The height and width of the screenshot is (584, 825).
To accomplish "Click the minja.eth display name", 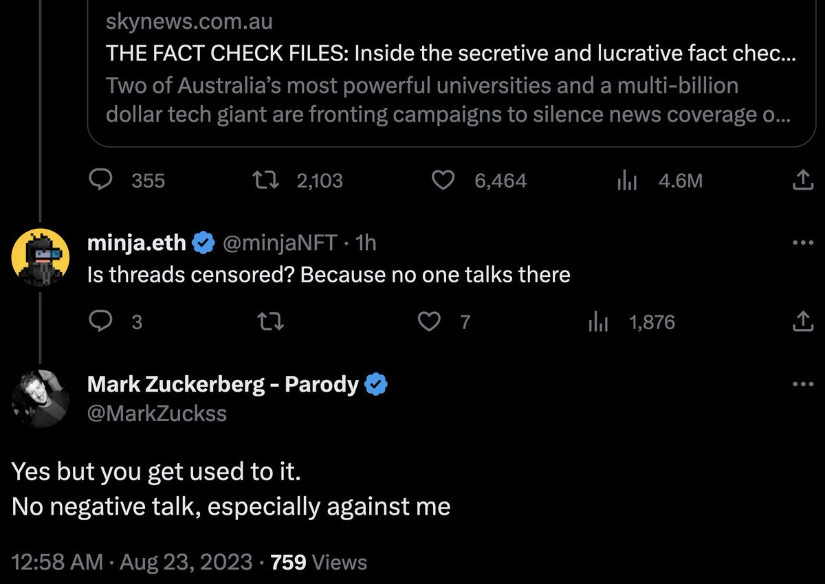I will pyautogui.click(x=136, y=243).
